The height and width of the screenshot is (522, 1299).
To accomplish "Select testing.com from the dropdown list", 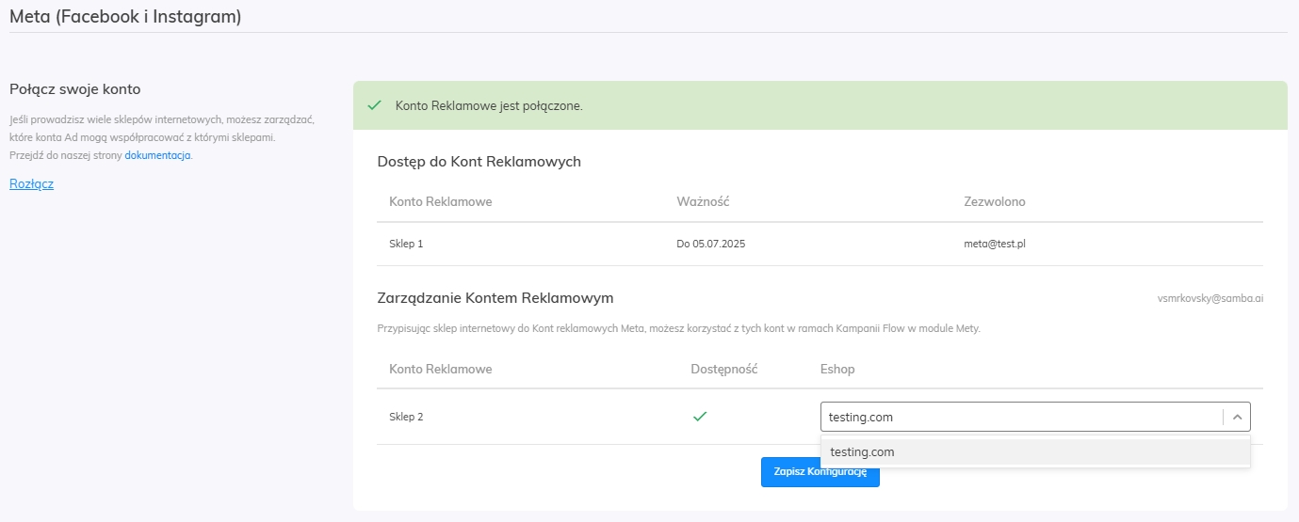I will [x=1035, y=451].
